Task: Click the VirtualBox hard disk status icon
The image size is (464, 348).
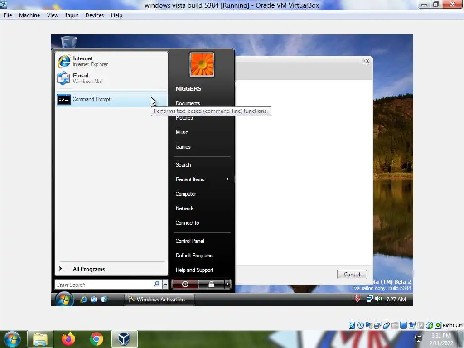Action: point(352,325)
